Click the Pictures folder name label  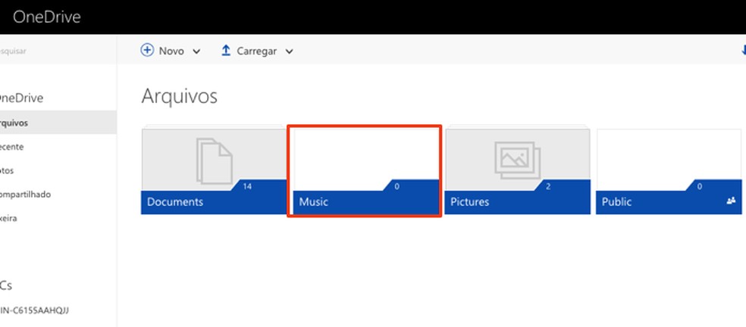point(469,201)
